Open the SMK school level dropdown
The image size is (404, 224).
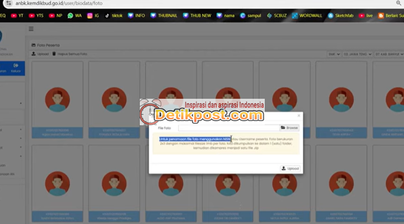[x=334, y=54]
